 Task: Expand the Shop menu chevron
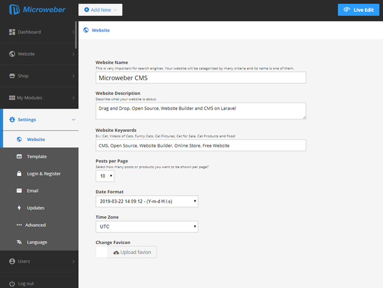coord(74,76)
